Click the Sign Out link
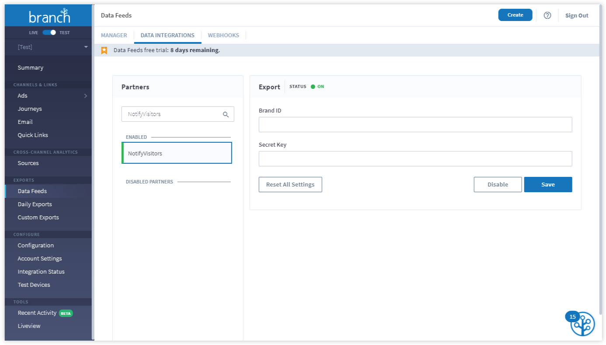This screenshot has width=606, height=345. [577, 15]
